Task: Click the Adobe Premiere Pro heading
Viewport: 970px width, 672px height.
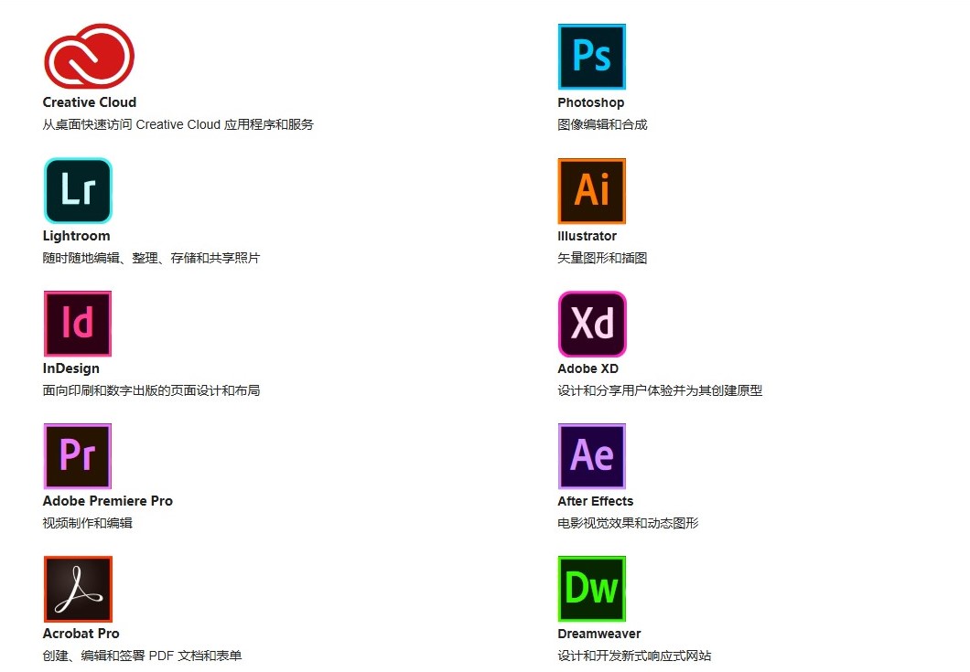Action: click(x=108, y=501)
